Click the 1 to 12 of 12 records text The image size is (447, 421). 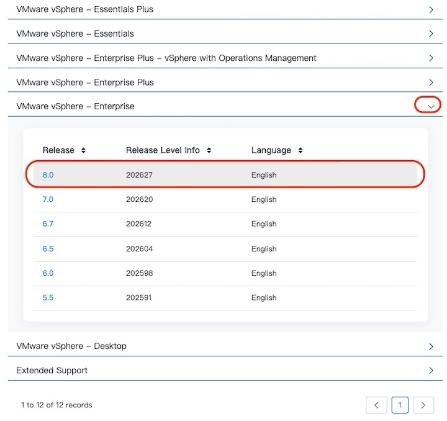tap(56, 405)
